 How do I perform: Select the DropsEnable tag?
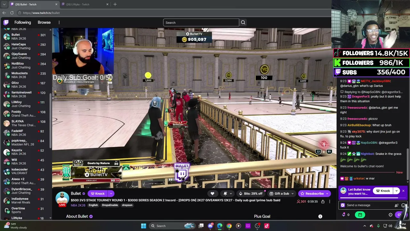[x=110, y=205]
